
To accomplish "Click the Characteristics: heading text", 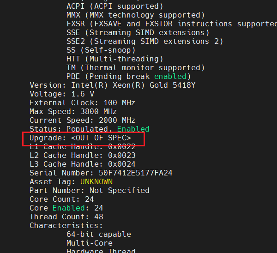I will (x=66, y=225).
